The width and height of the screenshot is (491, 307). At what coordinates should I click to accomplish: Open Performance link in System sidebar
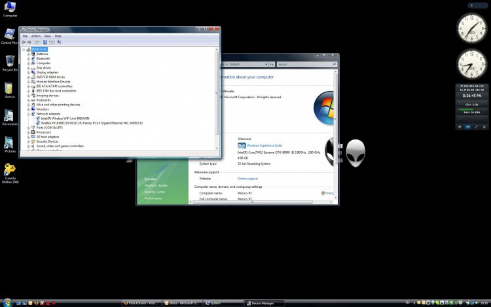click(153, 198)
